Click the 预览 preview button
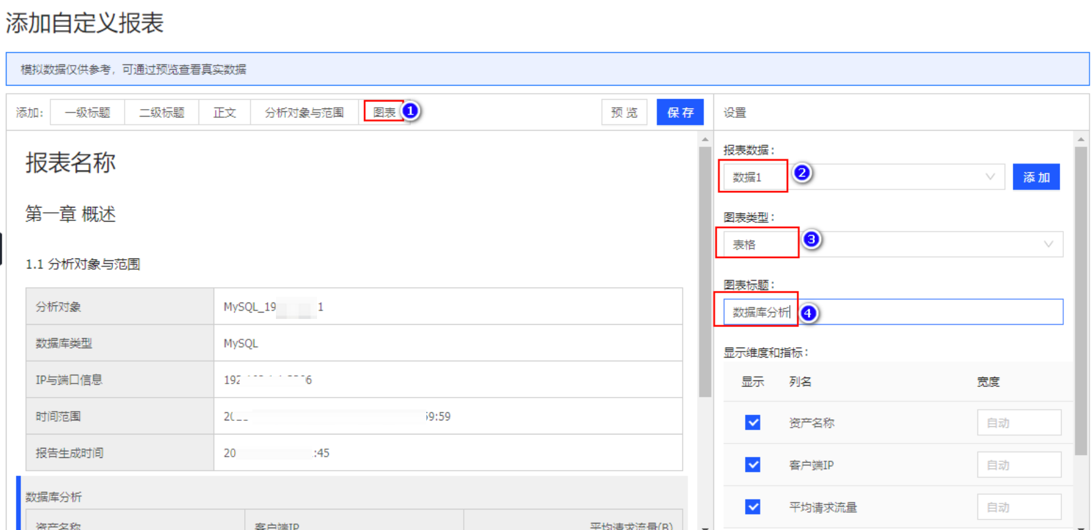The height and width of the screenshot is (530, 1092). coord(624,113)
